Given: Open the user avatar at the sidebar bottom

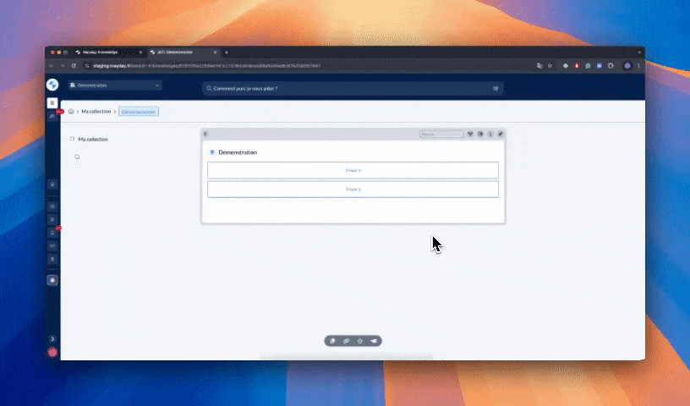Looking at the screenshot, I should pos(52,352).
